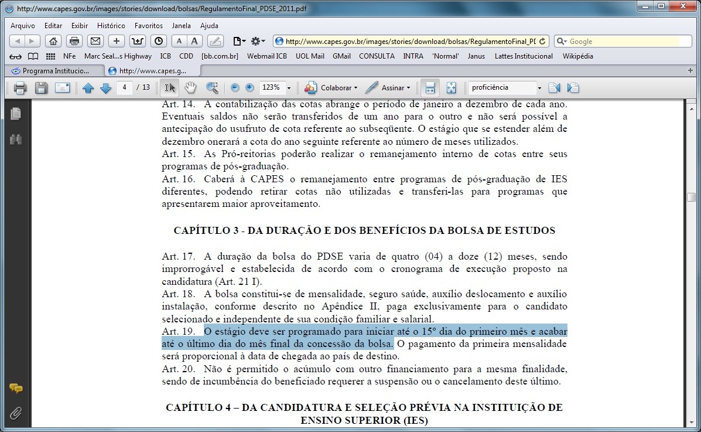Open the Lattes Institucional bookmark
701x432 pixels.
[x=524, y=56]
